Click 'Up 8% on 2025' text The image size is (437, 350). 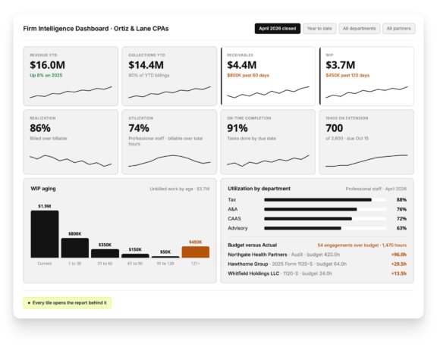[46, 76]
